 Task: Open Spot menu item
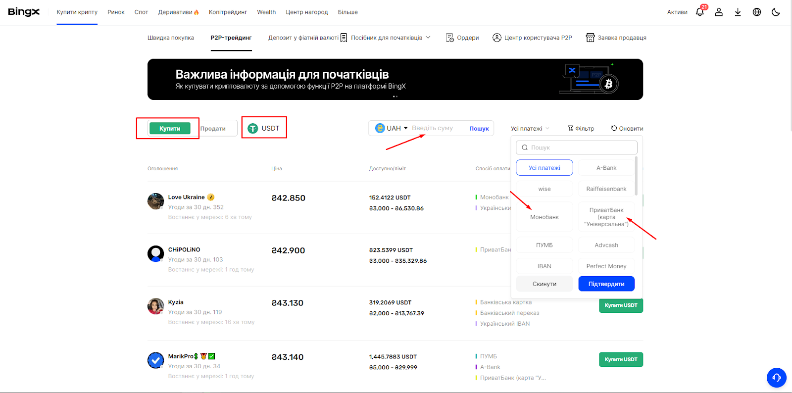click(x=141, y=12)
